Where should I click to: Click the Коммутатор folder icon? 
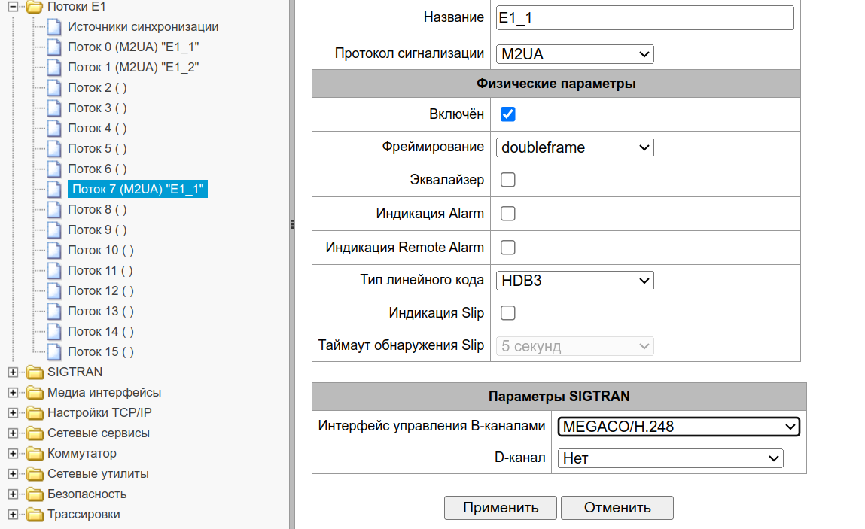35,454
